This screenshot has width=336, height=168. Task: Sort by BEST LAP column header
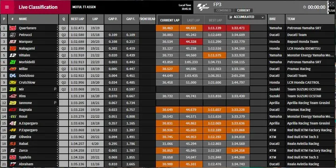click(77, 19)
